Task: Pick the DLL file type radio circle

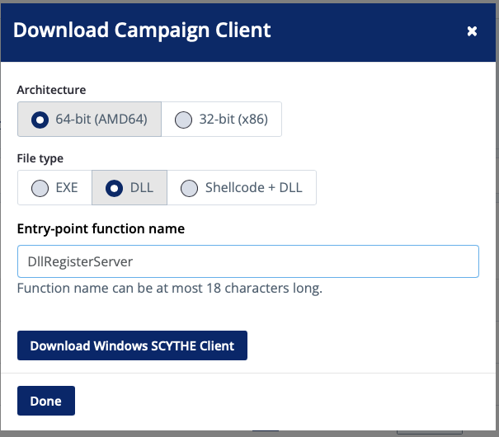Action: tap(114, 188)
